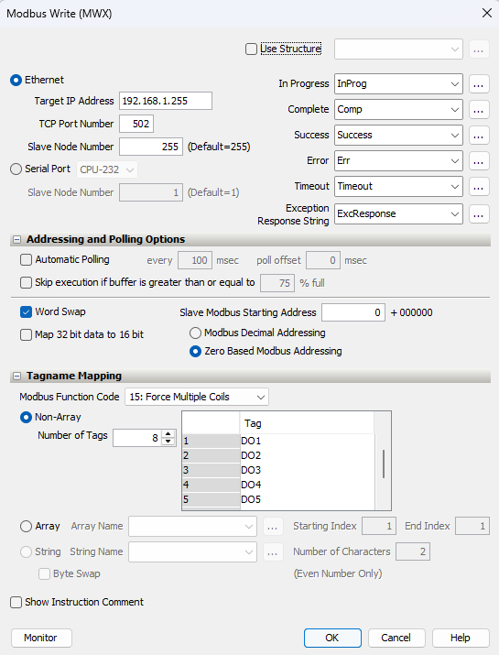Screen dimensions: 499x655
Task: Click the TCP Port Number field
Action: click(136, 124)
